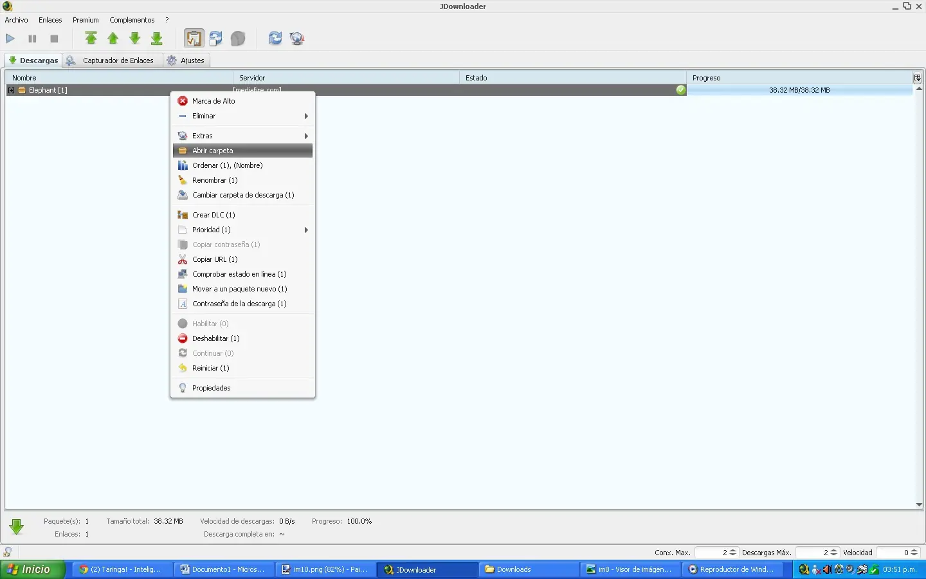The width and height of the screenshot is (926, 579).
Task: Switch to Documento1 Microsoft Word taskbar button
Action: coord(224,569)
